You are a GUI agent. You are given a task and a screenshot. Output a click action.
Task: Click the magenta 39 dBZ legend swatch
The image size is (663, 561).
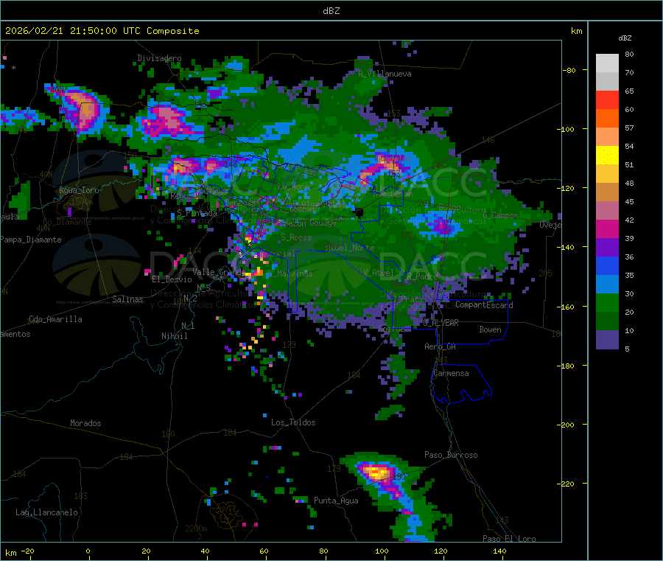(x=607, y=229)
